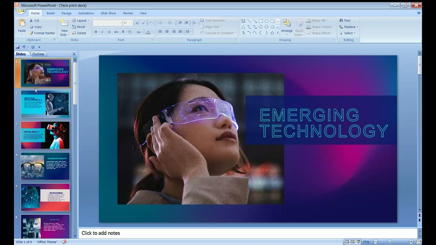Click the New Slide button
This screenshot has height=245, width=436.
coord(64,27)
